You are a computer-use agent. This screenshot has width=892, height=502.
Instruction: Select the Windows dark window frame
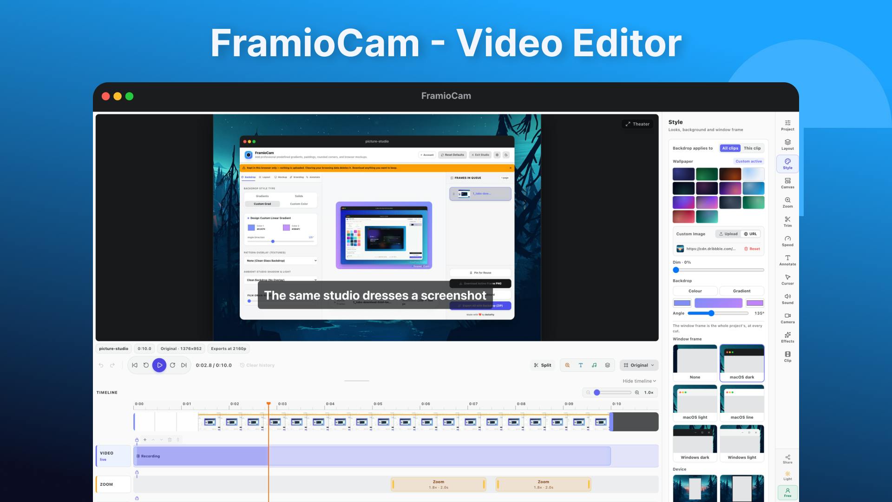[x=695, y=443]
